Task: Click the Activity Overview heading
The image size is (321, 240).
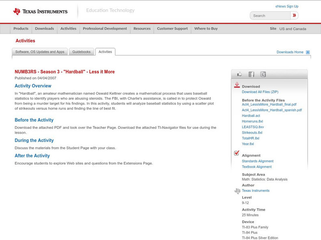Action: coord(33,86)
